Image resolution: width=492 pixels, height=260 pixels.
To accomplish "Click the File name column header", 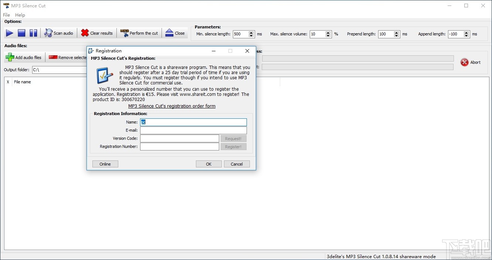I will point(23,82).
